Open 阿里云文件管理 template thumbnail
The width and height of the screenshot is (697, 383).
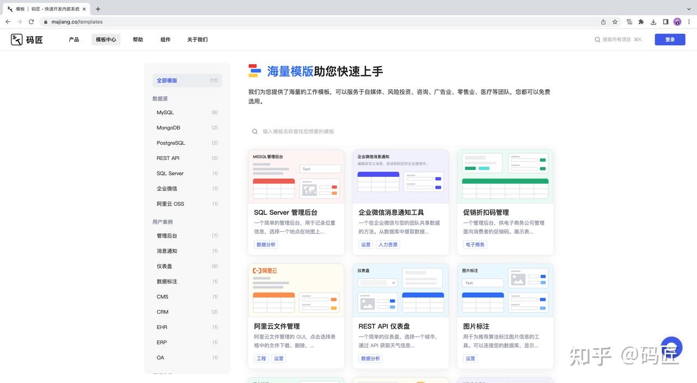pyautogui.click(x=296, y=291)
